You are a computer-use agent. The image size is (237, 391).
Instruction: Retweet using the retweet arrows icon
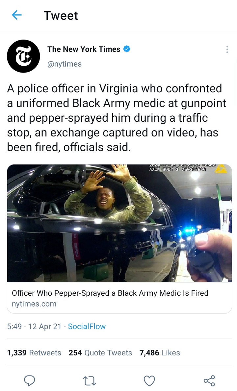[x=90, y=381]
